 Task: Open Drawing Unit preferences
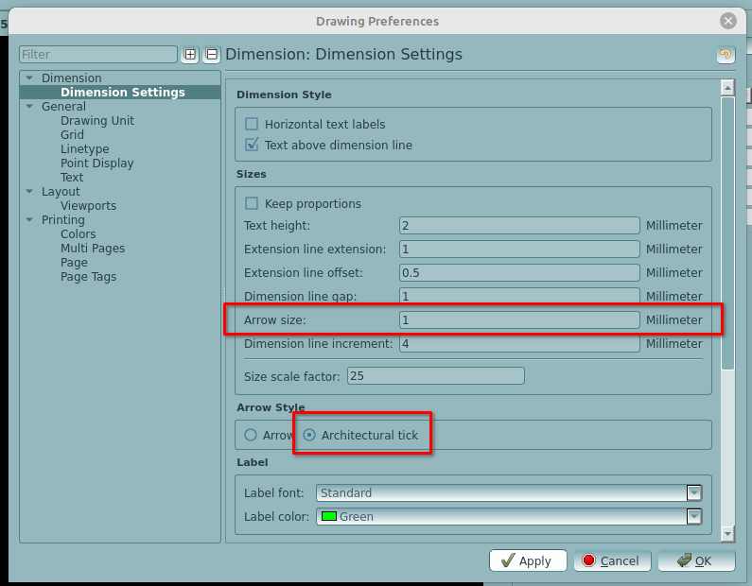96,121
